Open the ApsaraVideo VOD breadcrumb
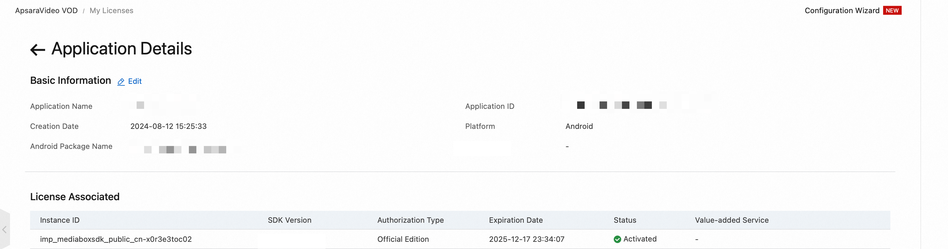Screen dimensions: 948x249 click(46, 11)
